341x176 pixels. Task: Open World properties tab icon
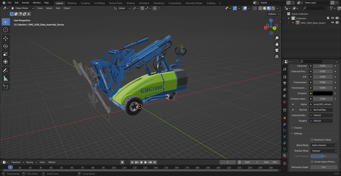pyautogui.click(x=285, y=102)
